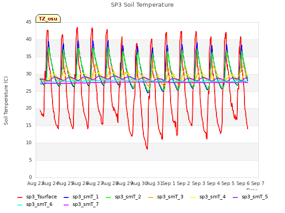Click the 30 y-axis tick label
The width and height of the screenshot is (285, 213).
28,74
